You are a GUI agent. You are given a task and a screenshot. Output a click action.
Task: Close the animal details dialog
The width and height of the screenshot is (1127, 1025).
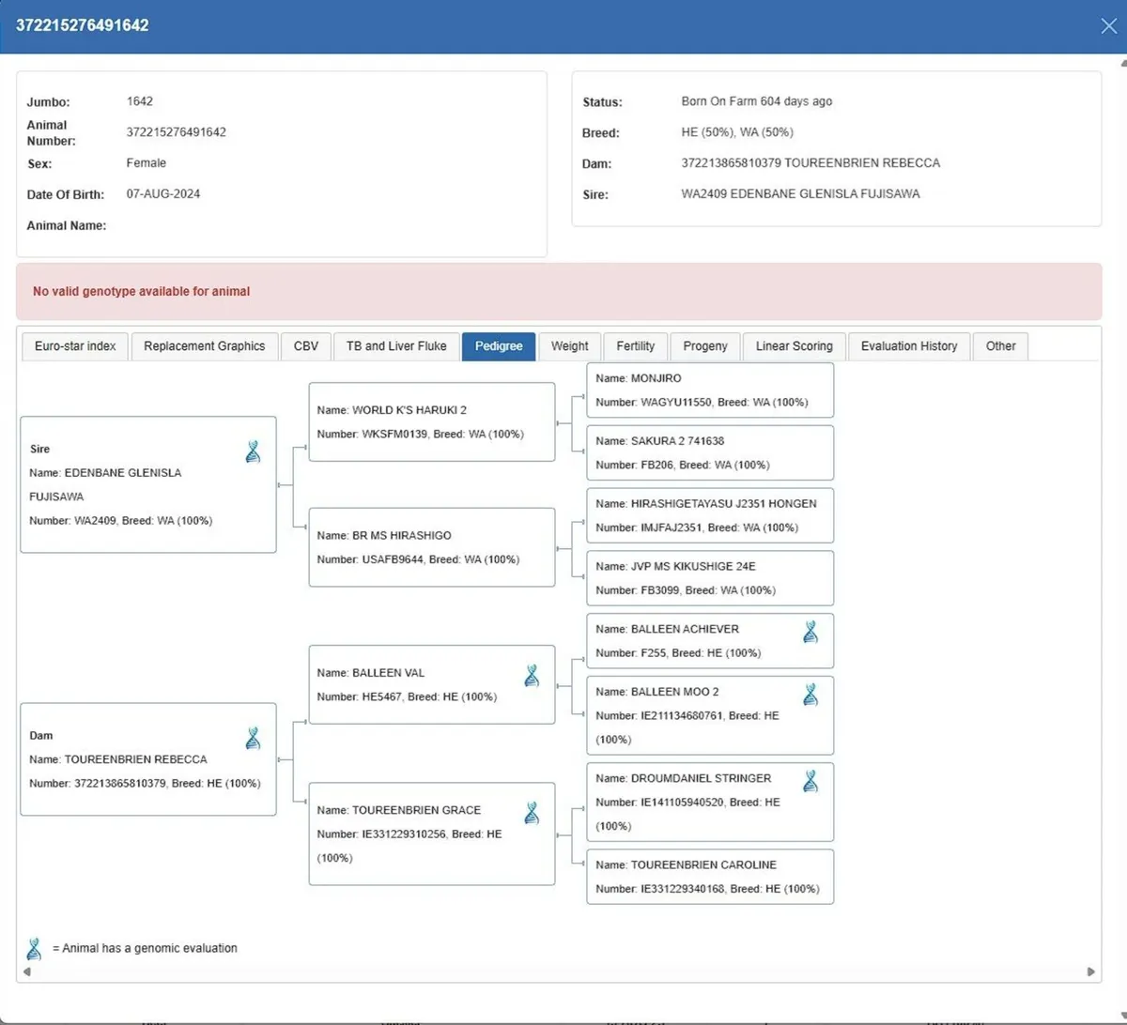[1108, 25]
